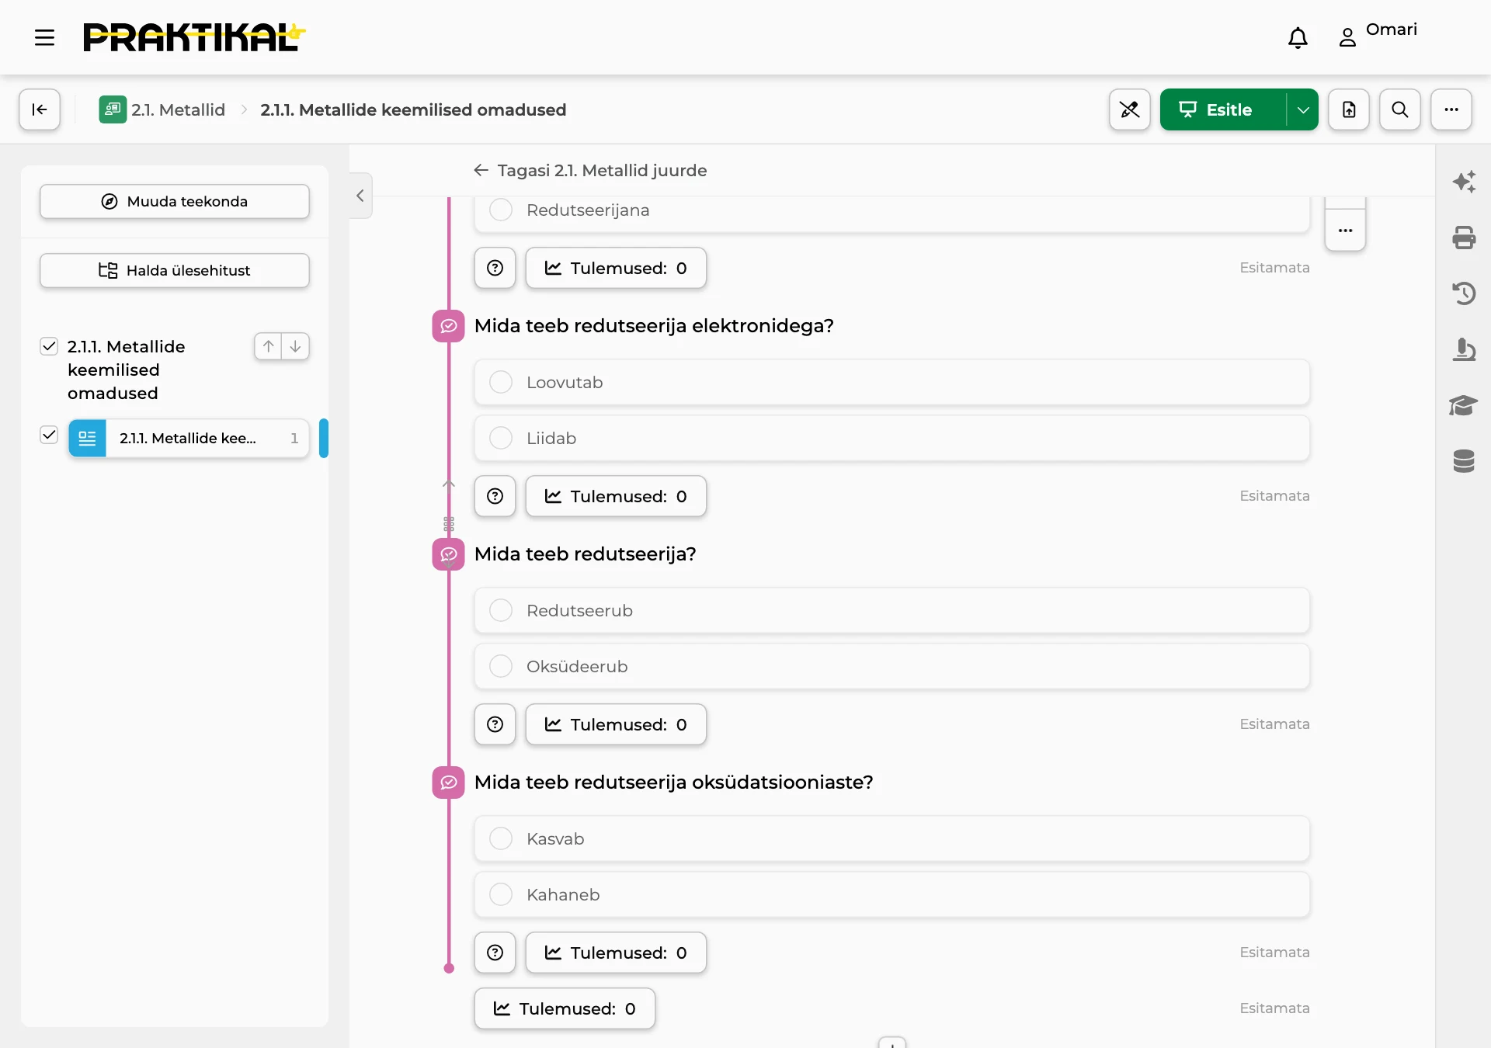Image resolution: width=1491 pixels, height=1048 pixels.
Task: Expand the Esitle dropdown arrow
Action: coord(1302,109)
